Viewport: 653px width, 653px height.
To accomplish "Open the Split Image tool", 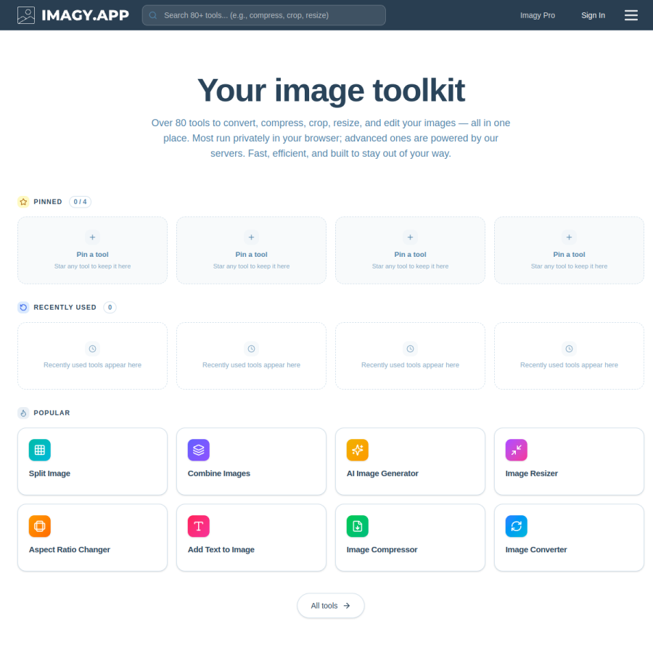I will (92, 461).
